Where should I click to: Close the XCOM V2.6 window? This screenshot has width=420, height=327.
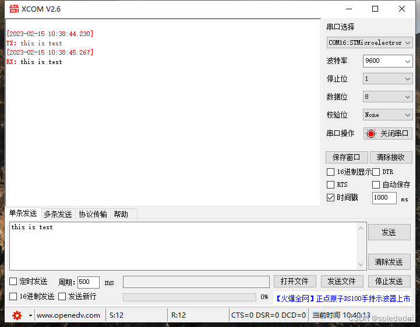[x=402, y=9]
